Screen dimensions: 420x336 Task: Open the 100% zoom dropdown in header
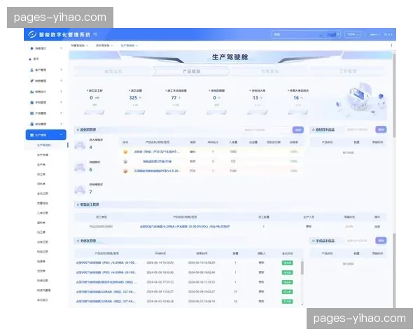353,34
